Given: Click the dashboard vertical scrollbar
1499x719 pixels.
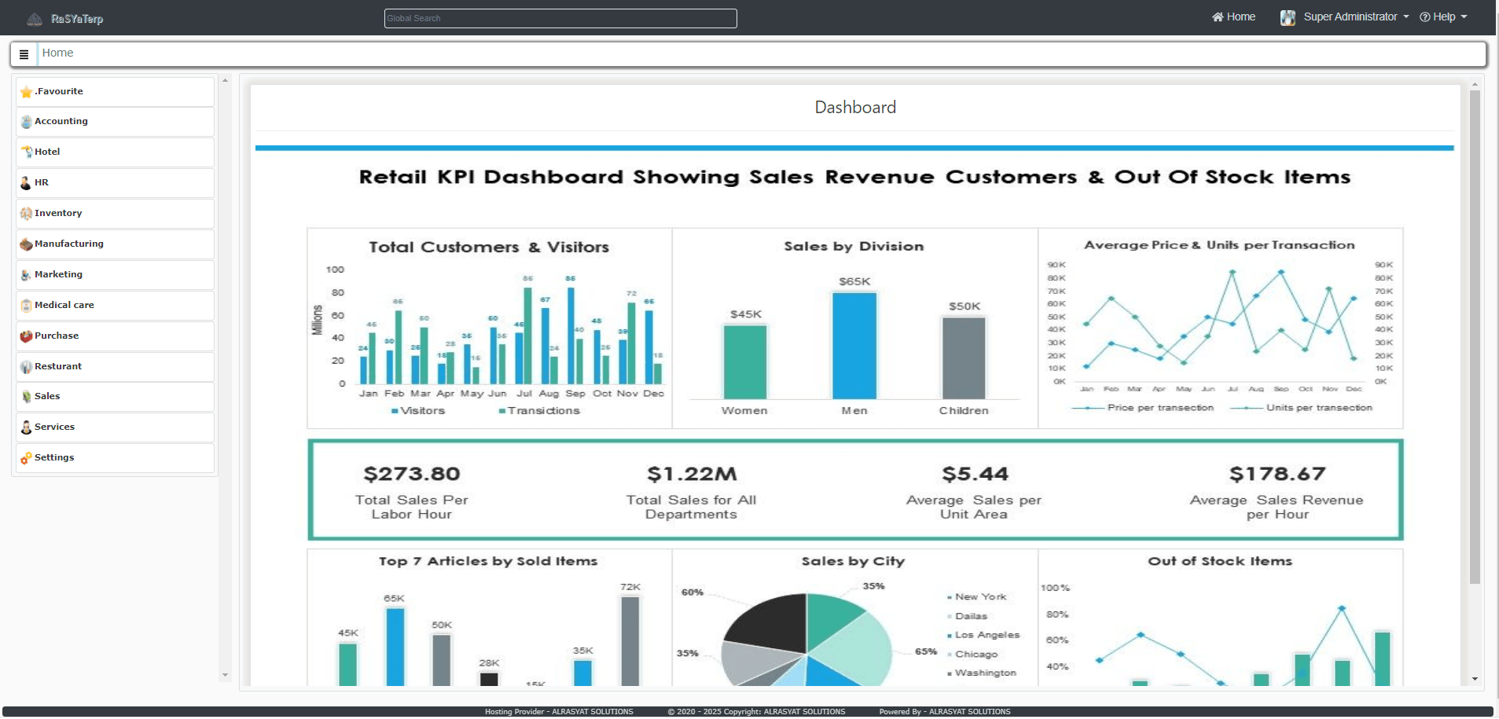Looking at the screenshot, I should click(x=1475, y=338).
